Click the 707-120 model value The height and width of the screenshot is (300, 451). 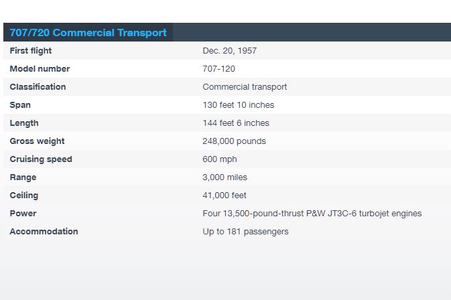point(219,69)
